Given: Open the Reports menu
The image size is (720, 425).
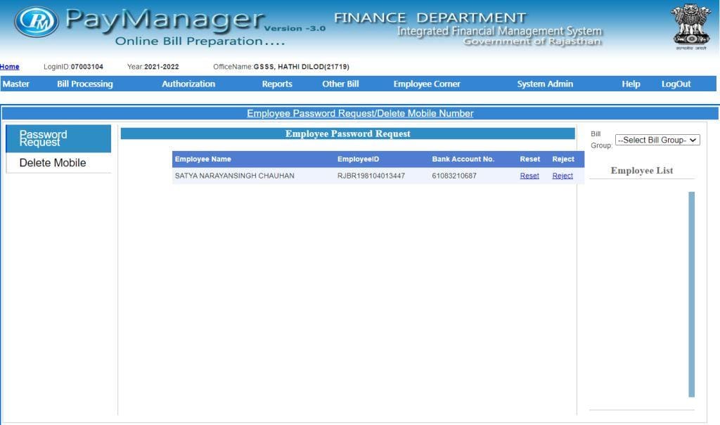Looking at the screenshot, I should coord(277,84).
